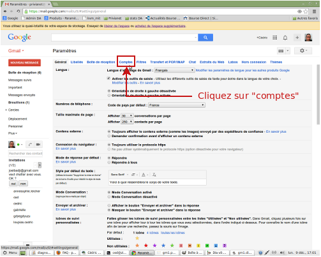Open the Transfert et POP/IMAP tab

[167, 62]
